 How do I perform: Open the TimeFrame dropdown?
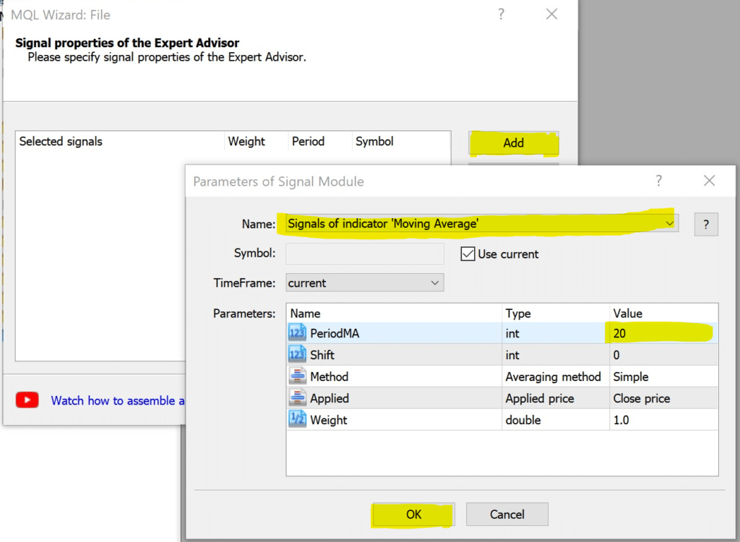435,283
